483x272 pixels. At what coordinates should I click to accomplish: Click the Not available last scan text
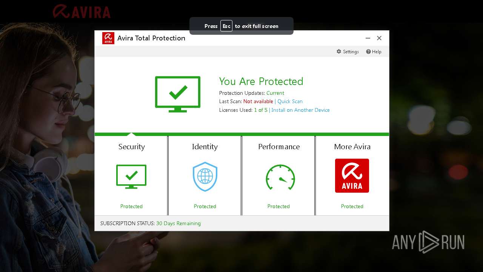pos(258,101)
